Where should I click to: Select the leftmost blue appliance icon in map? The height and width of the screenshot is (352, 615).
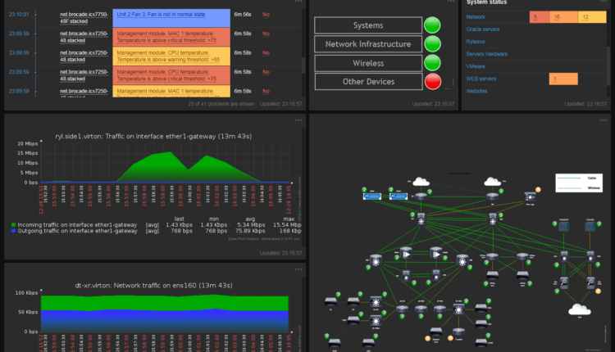[x=371, y=196]
